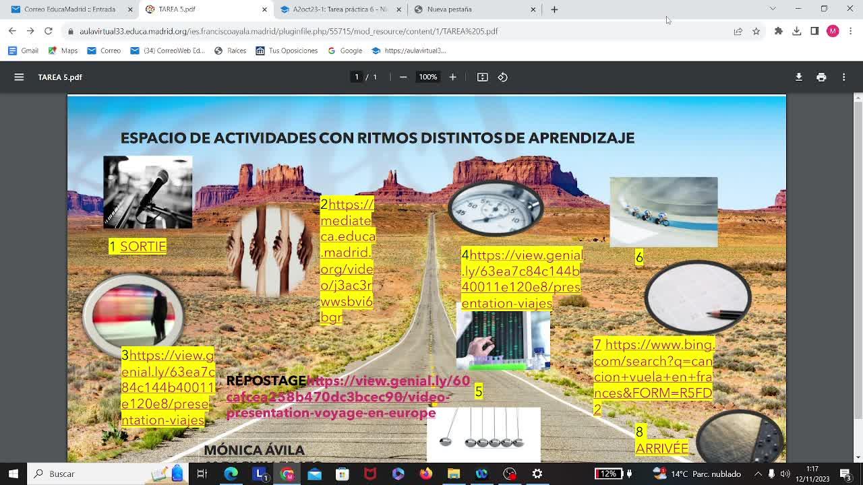Go forward in browser history
Screen dimensions: 863x485
point(30,31)
